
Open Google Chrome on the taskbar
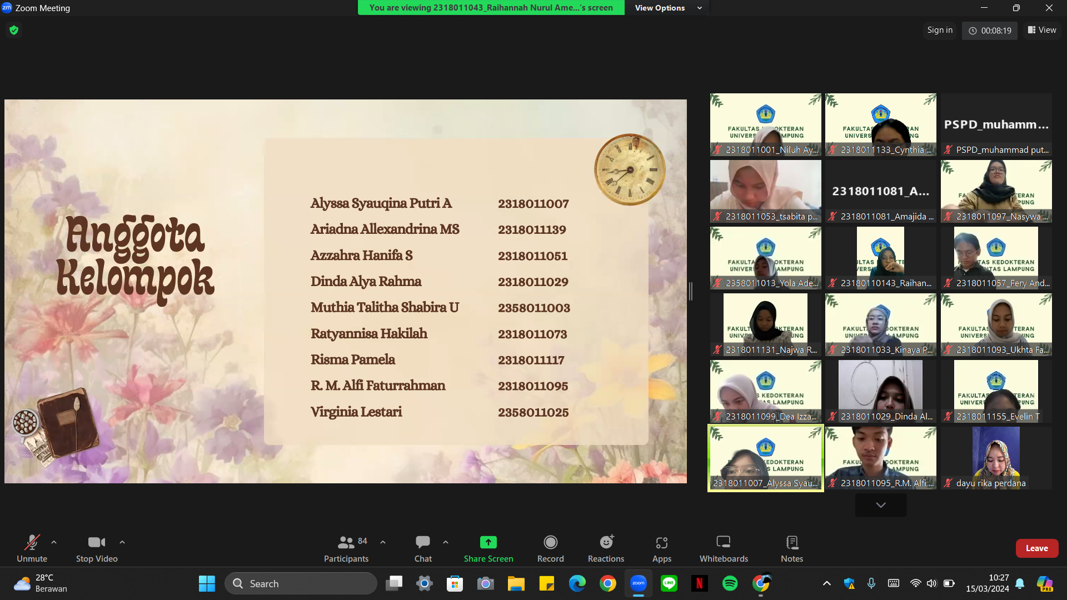pos(608,583)
